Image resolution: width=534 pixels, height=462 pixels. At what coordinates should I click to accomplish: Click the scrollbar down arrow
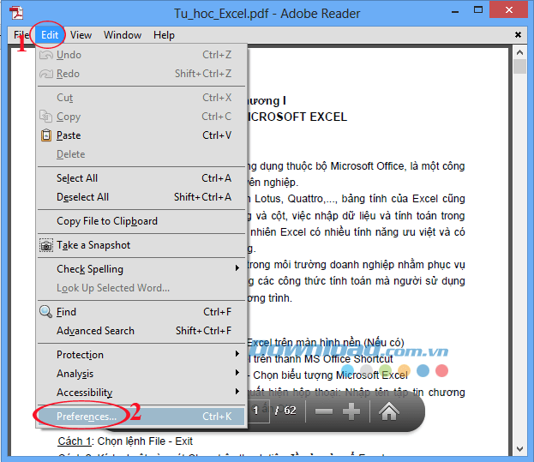click(x=519, y=449)
